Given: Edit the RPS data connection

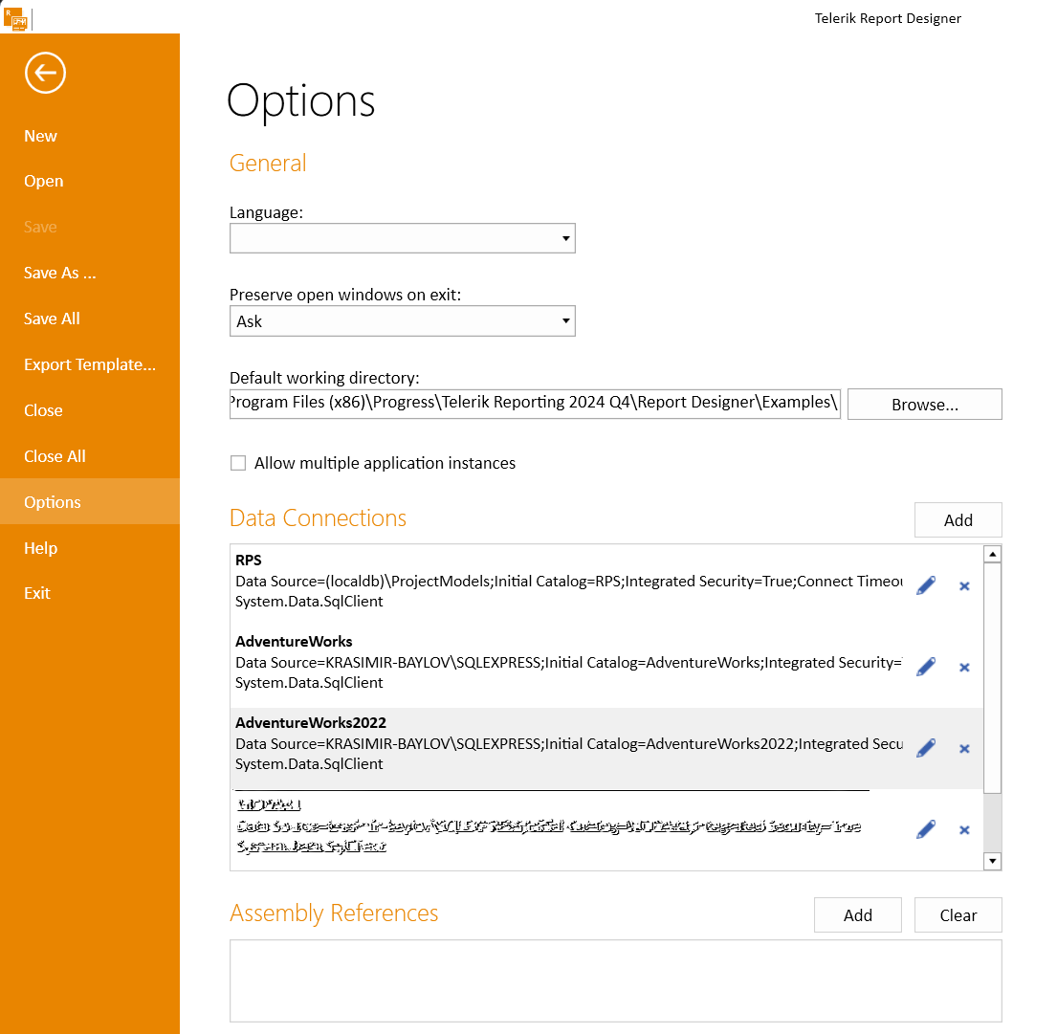Looking at the screenshot, I should pos(925,585).
